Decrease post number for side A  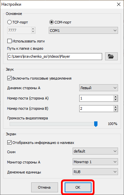(116, 100)
